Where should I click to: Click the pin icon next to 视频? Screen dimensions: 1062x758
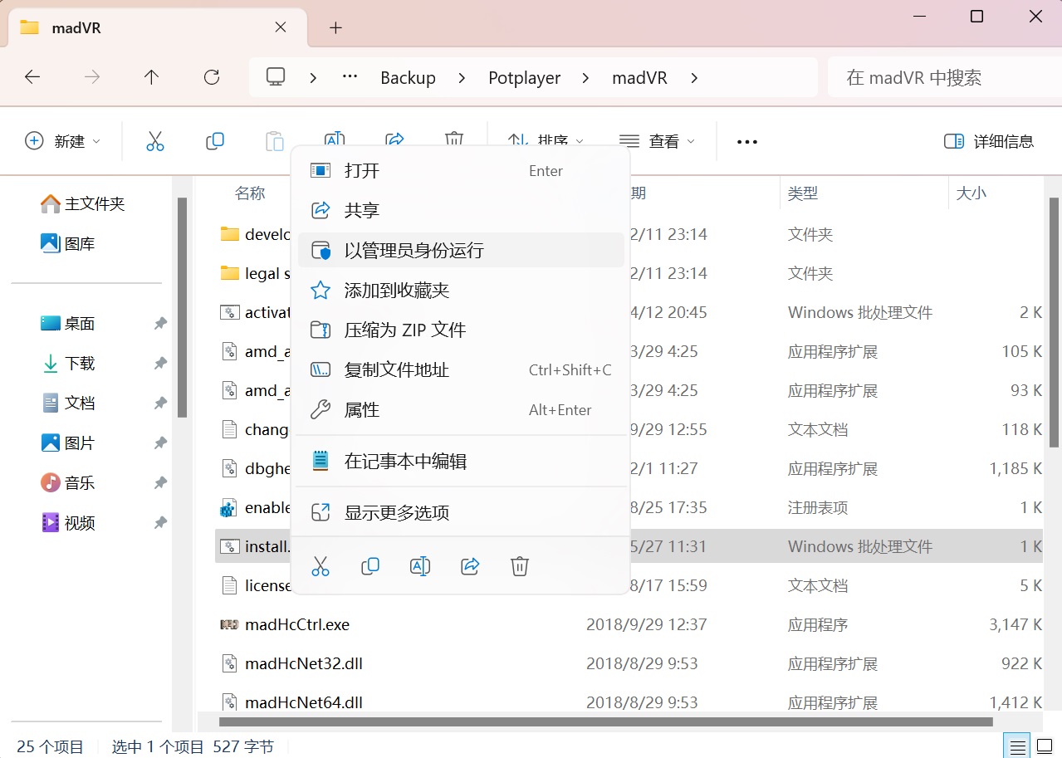point(160,523)
